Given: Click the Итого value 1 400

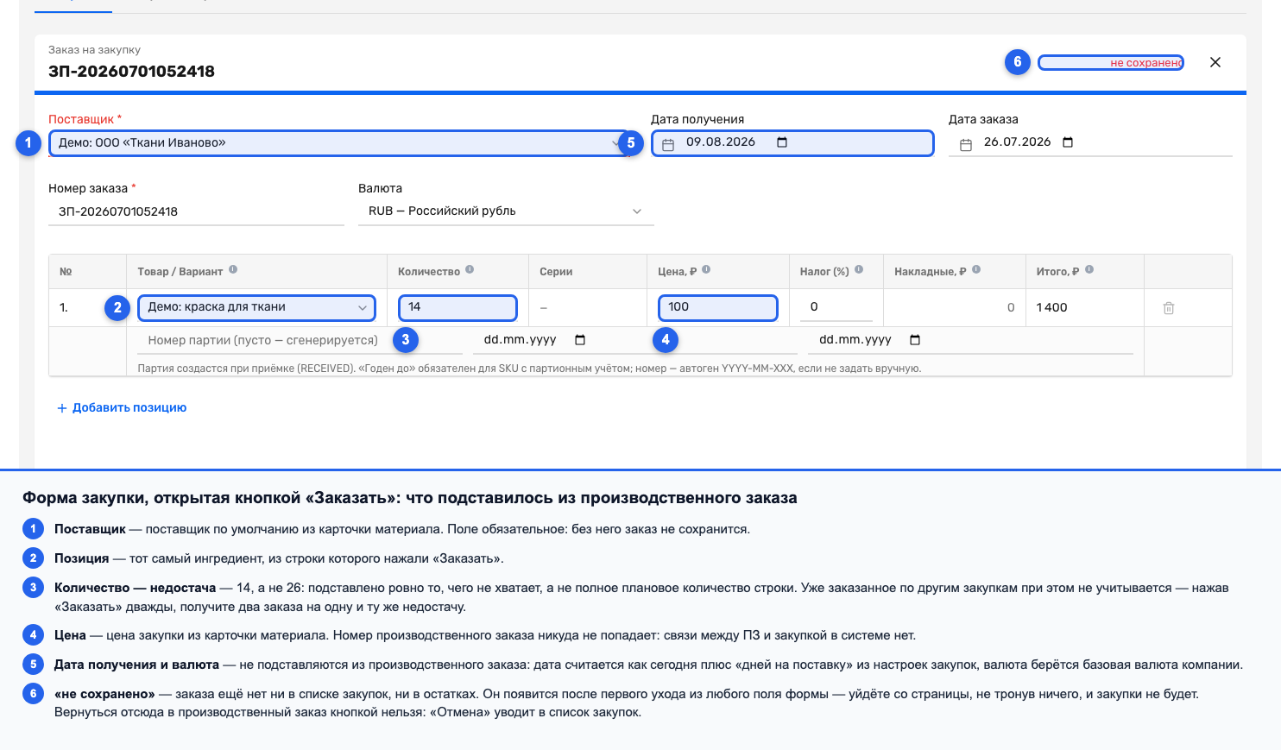Looking at the screenshot, I should click(x=1052, y=307).
